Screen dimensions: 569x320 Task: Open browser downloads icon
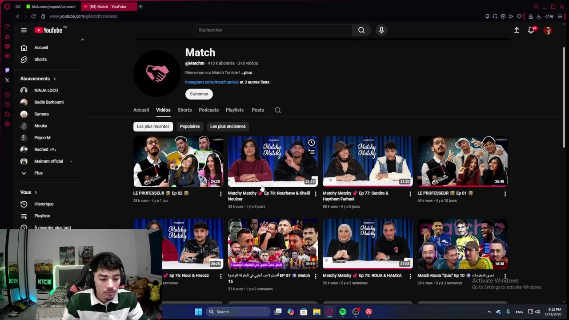pyautogui.click(x=538, y=16)
